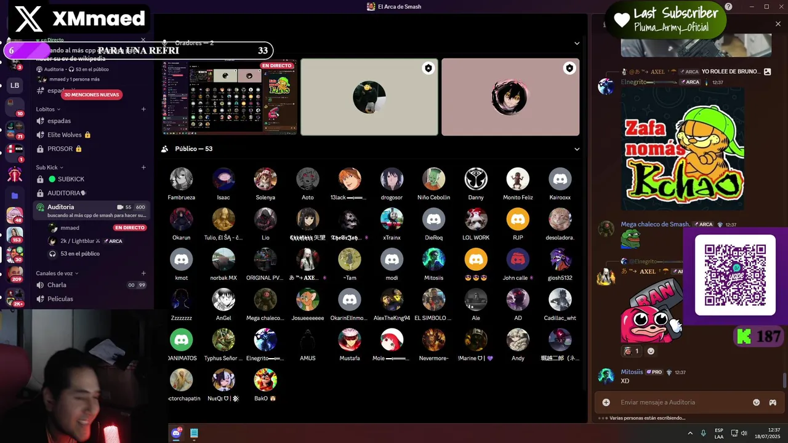
Task: Open the Notepad app on the taskbar
Action: [x=194, y=433]
